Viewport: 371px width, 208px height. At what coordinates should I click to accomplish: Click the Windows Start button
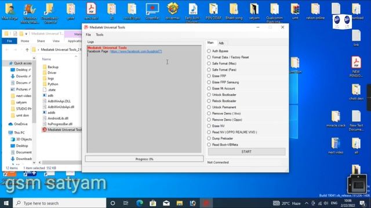coord(6,203)
